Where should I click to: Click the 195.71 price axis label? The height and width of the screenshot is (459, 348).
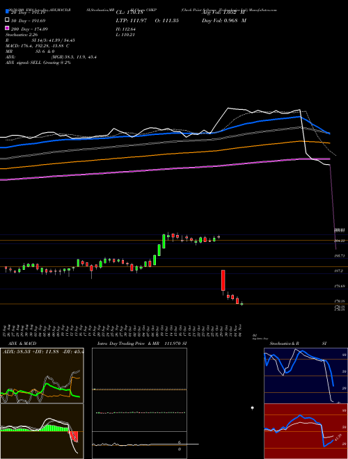click(x=339, y=256)
